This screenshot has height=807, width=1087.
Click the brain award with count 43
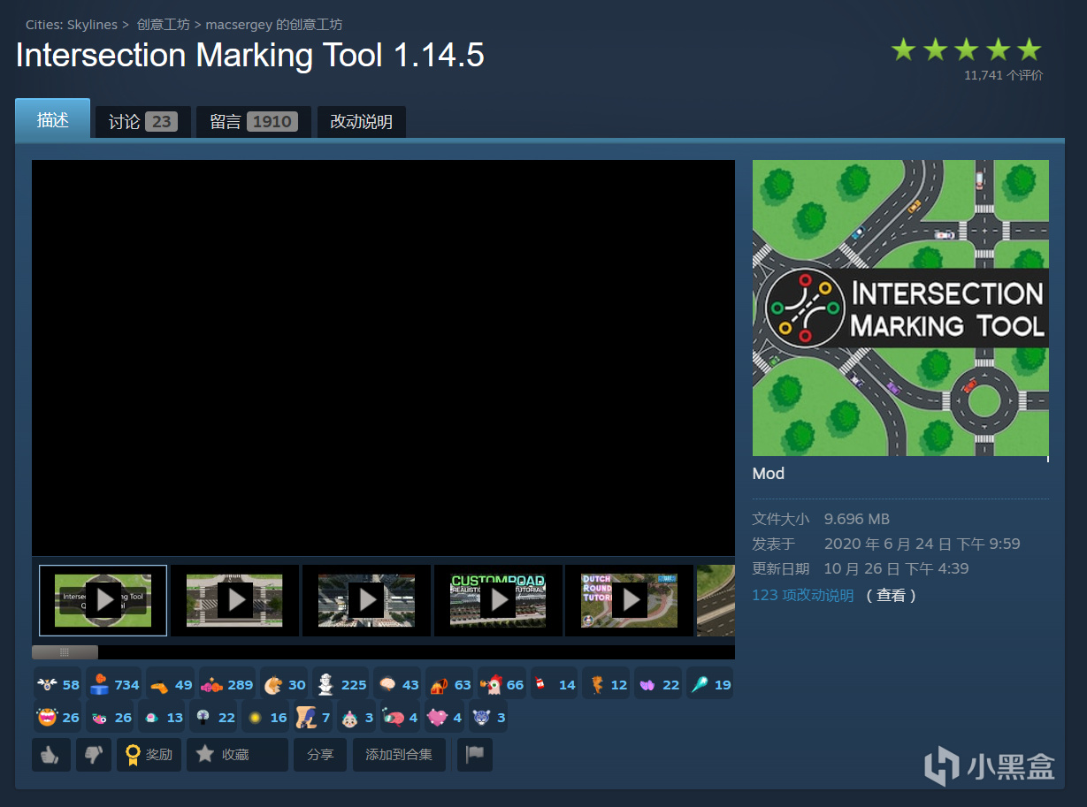click(398, 684)
